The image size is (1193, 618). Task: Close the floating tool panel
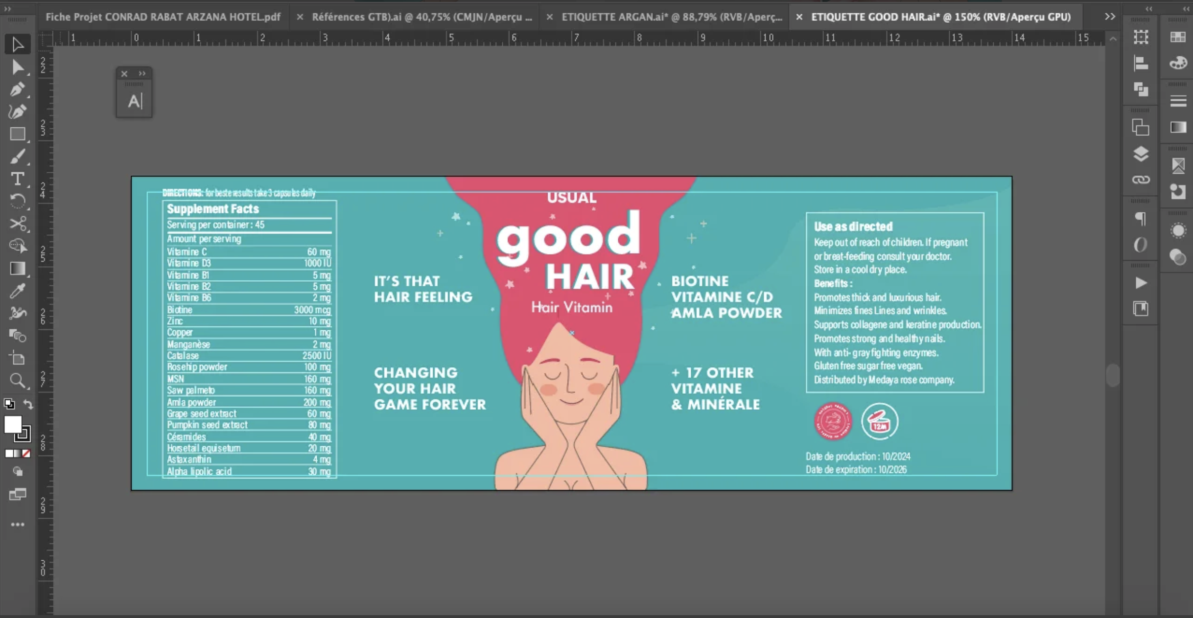(124, 73)
